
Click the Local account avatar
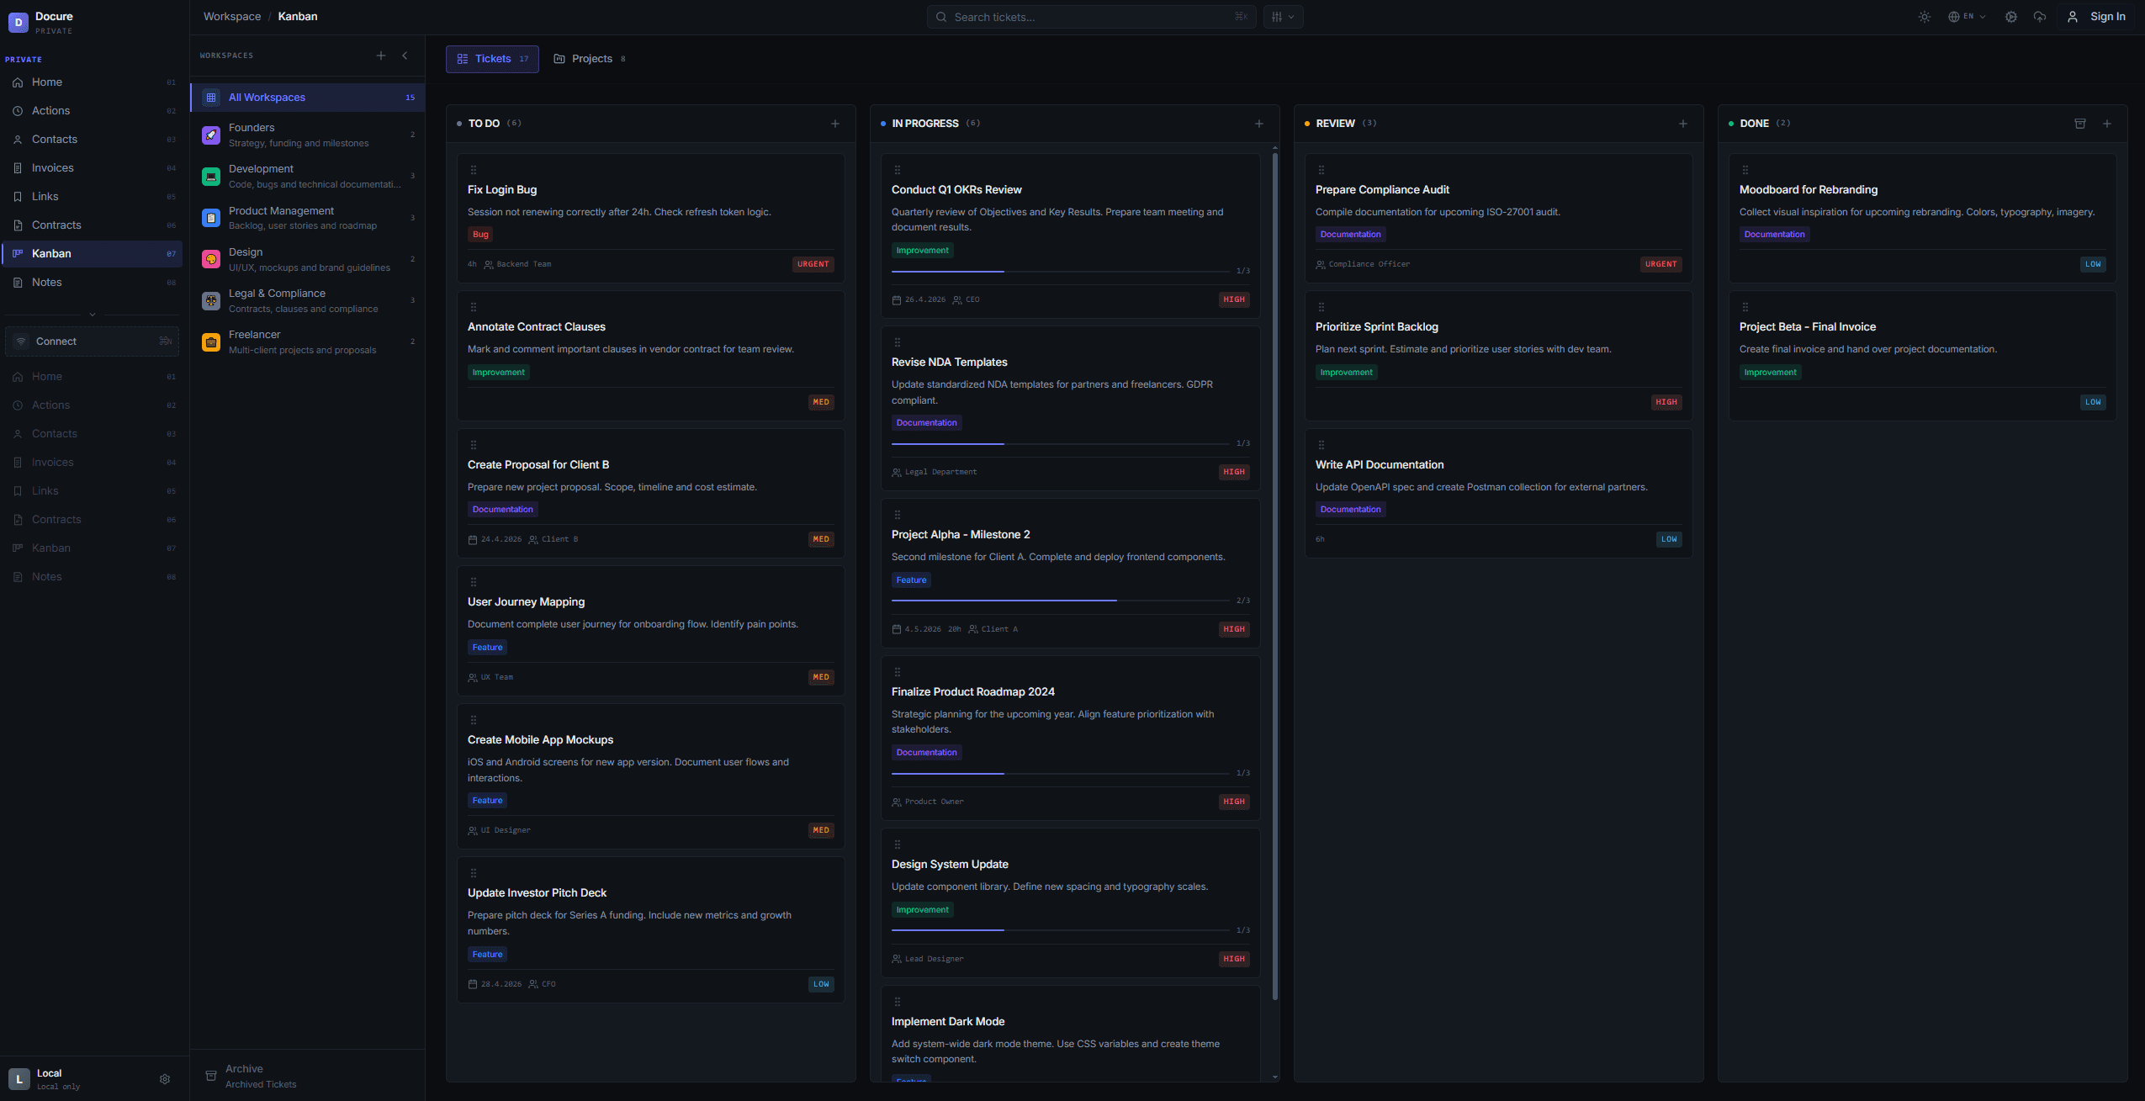coord(19,1079)
